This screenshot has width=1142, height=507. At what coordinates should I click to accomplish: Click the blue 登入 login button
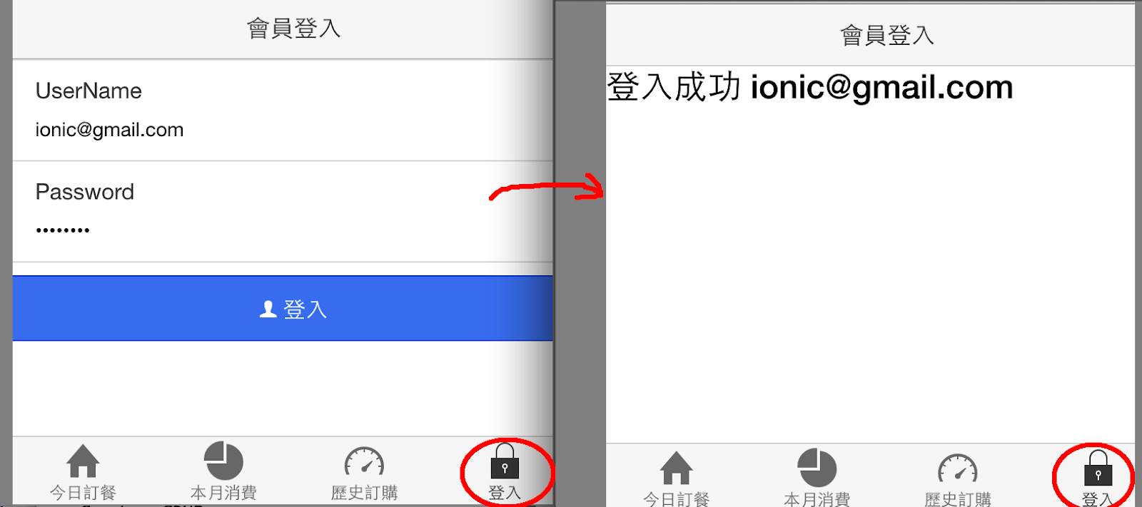point(283,308)
